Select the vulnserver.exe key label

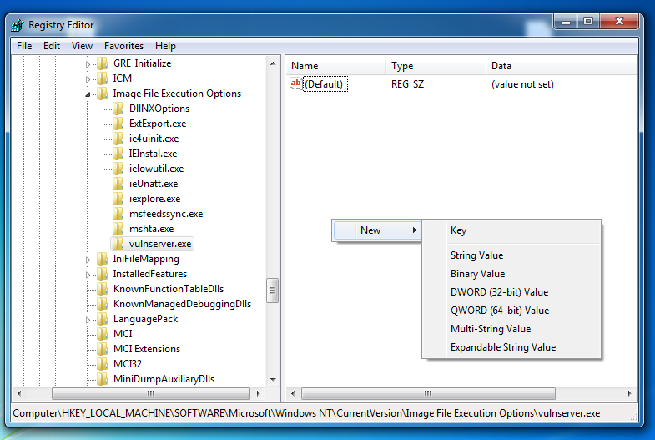coord(160,244)
